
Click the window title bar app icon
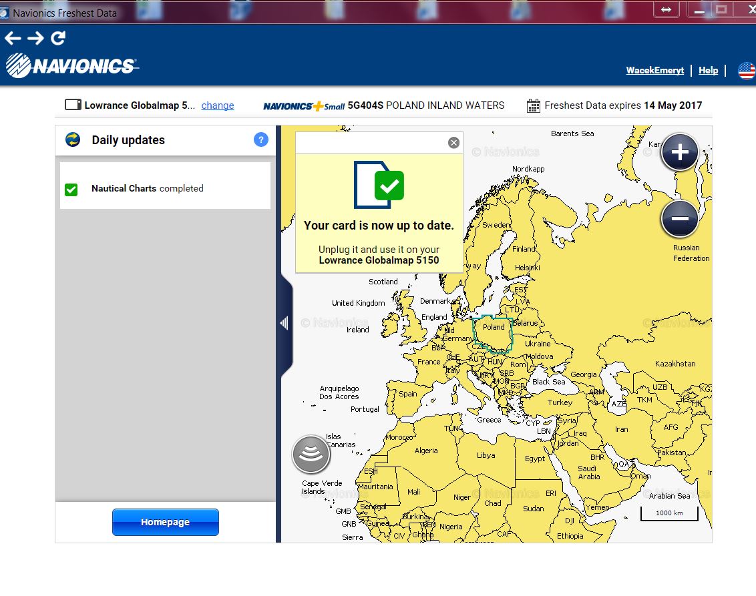pyautogui.click(x=4, y=13)
